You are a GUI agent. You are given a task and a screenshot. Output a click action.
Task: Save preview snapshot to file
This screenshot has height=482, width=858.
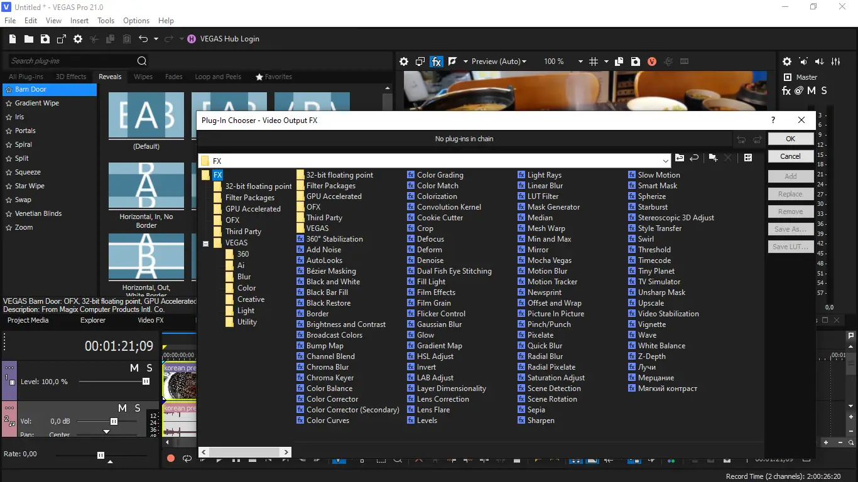point(636,62)
